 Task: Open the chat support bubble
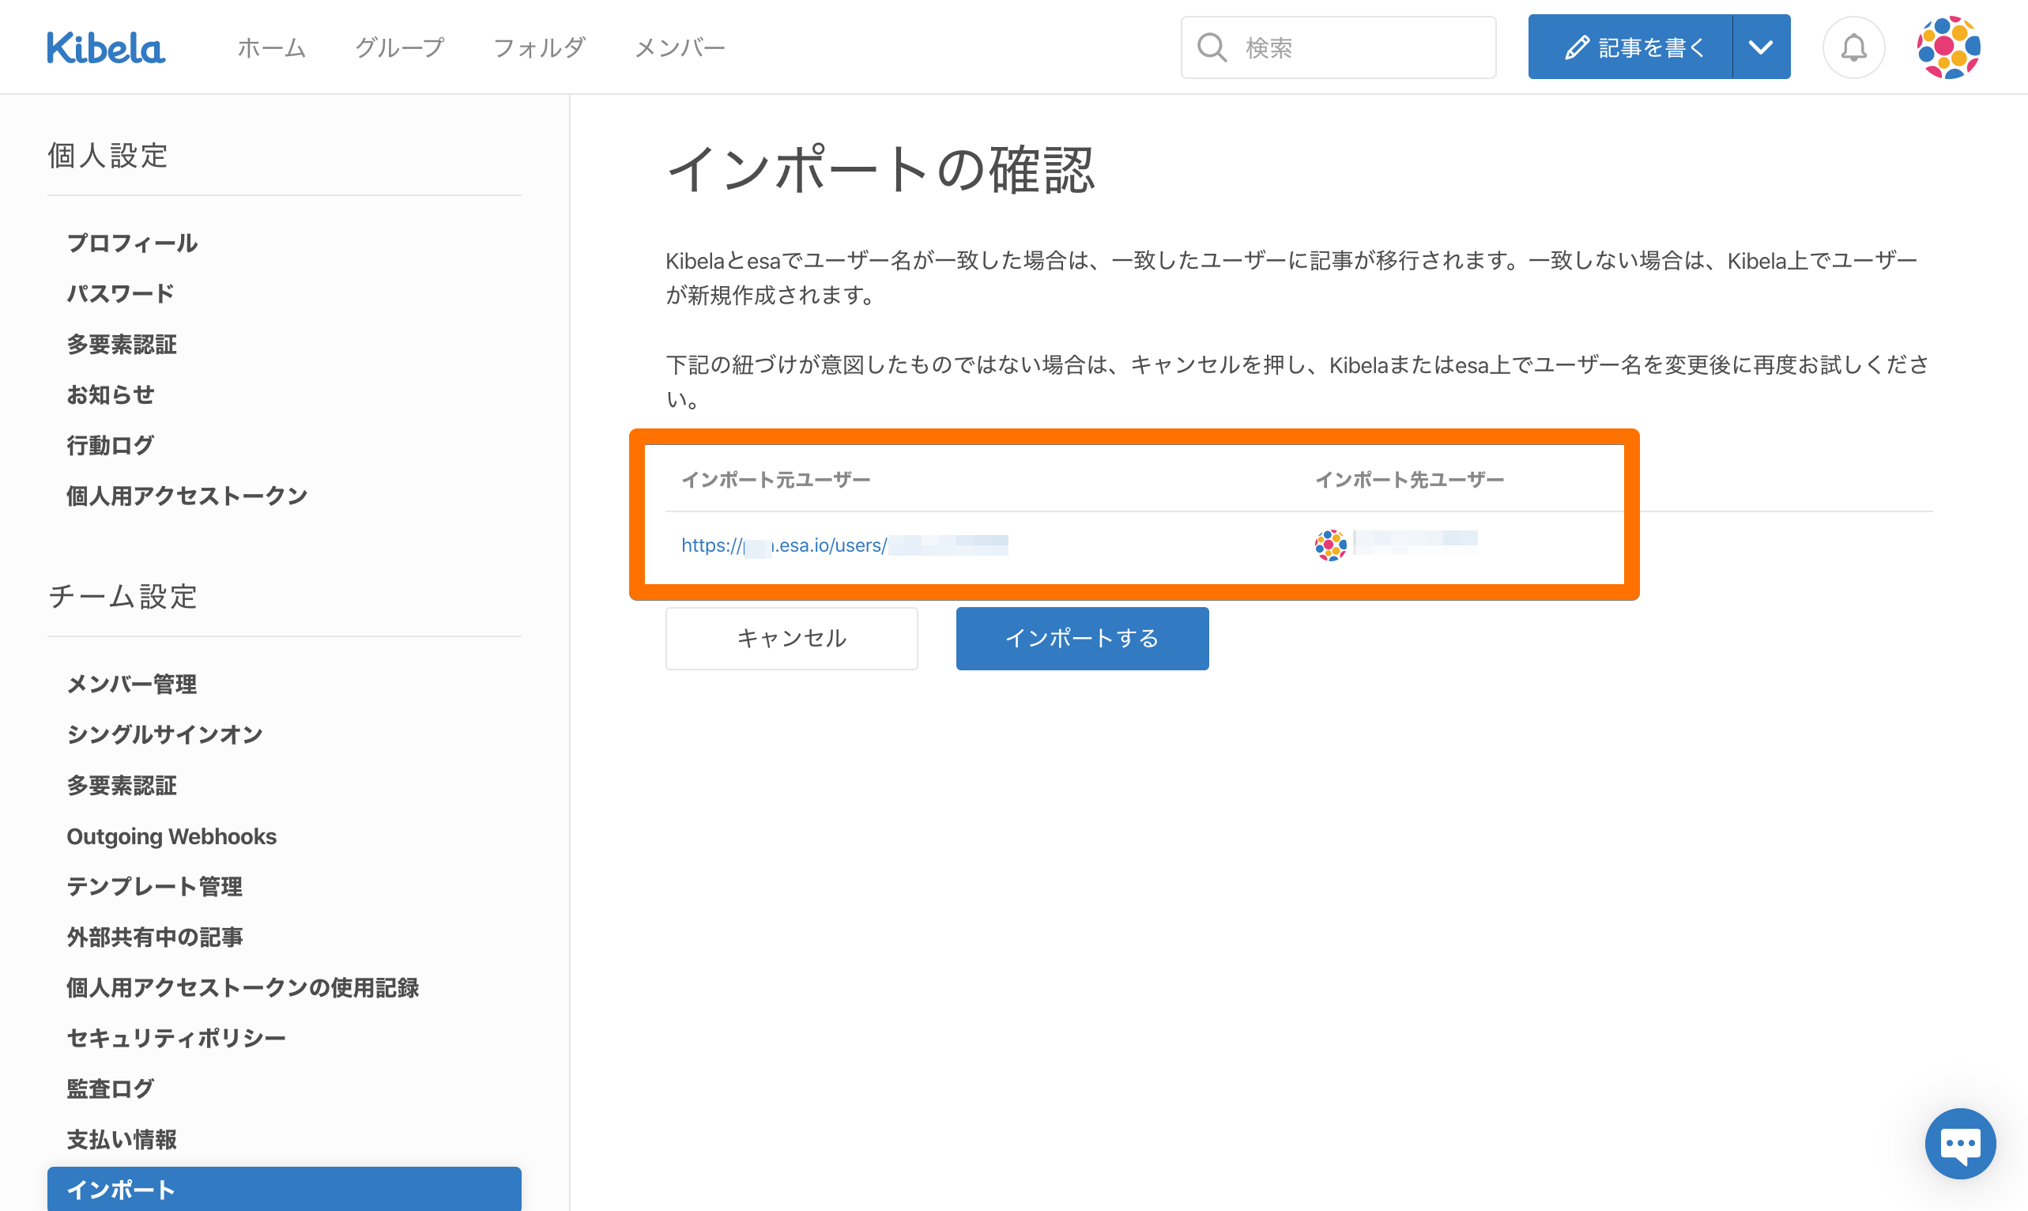pyautogui.click(x=1959, y=1143)
